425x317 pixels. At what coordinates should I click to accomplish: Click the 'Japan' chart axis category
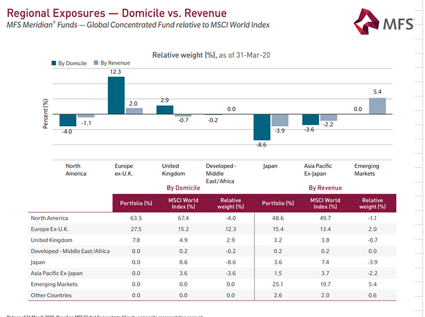[x=270, y=166]
